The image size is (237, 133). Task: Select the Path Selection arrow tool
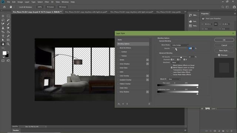3,40
